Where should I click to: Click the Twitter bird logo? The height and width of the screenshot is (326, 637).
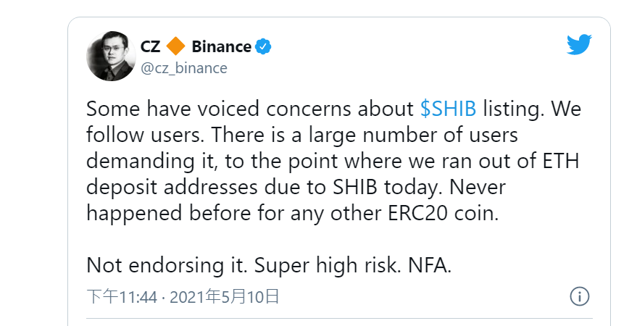point(579,45)
